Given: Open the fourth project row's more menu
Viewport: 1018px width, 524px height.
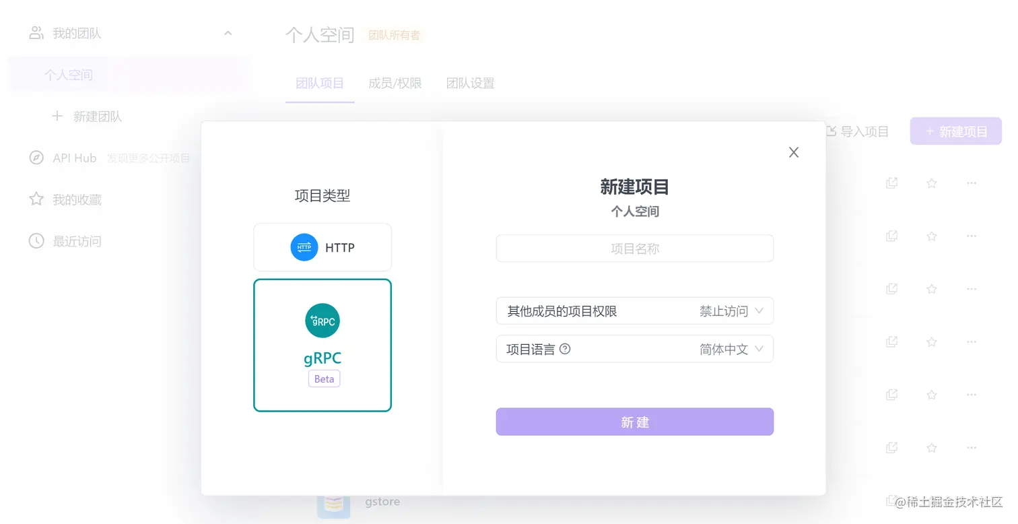Looking at the screenshot, I should click(972, 342).
